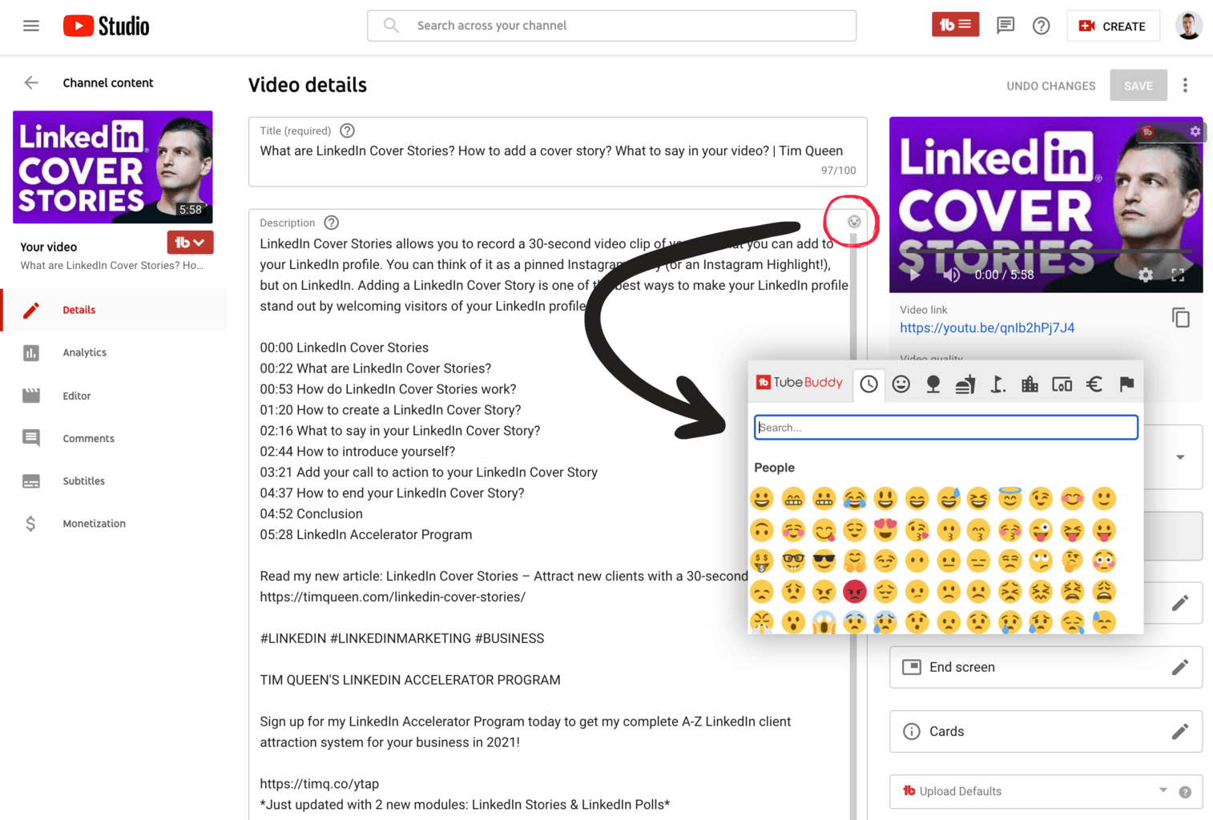Open Analytics in the sidebar

(x=113, y=352)
